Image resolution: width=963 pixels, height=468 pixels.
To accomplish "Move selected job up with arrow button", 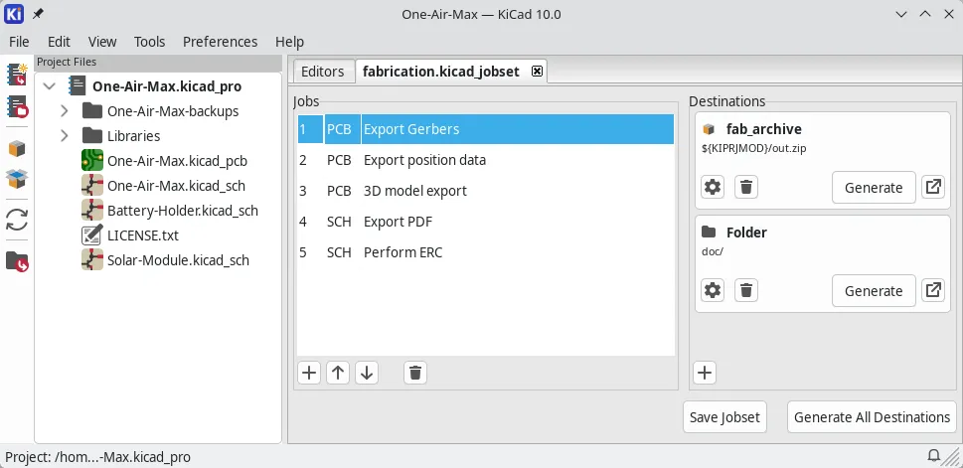I will 338,373.
